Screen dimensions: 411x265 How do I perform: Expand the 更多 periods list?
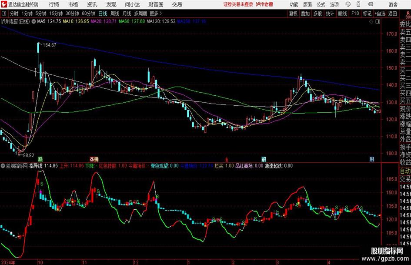(156, 13)
